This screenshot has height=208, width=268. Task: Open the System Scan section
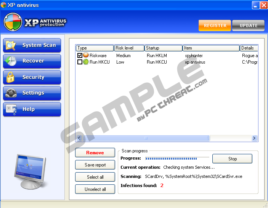(x=32, y=45)
